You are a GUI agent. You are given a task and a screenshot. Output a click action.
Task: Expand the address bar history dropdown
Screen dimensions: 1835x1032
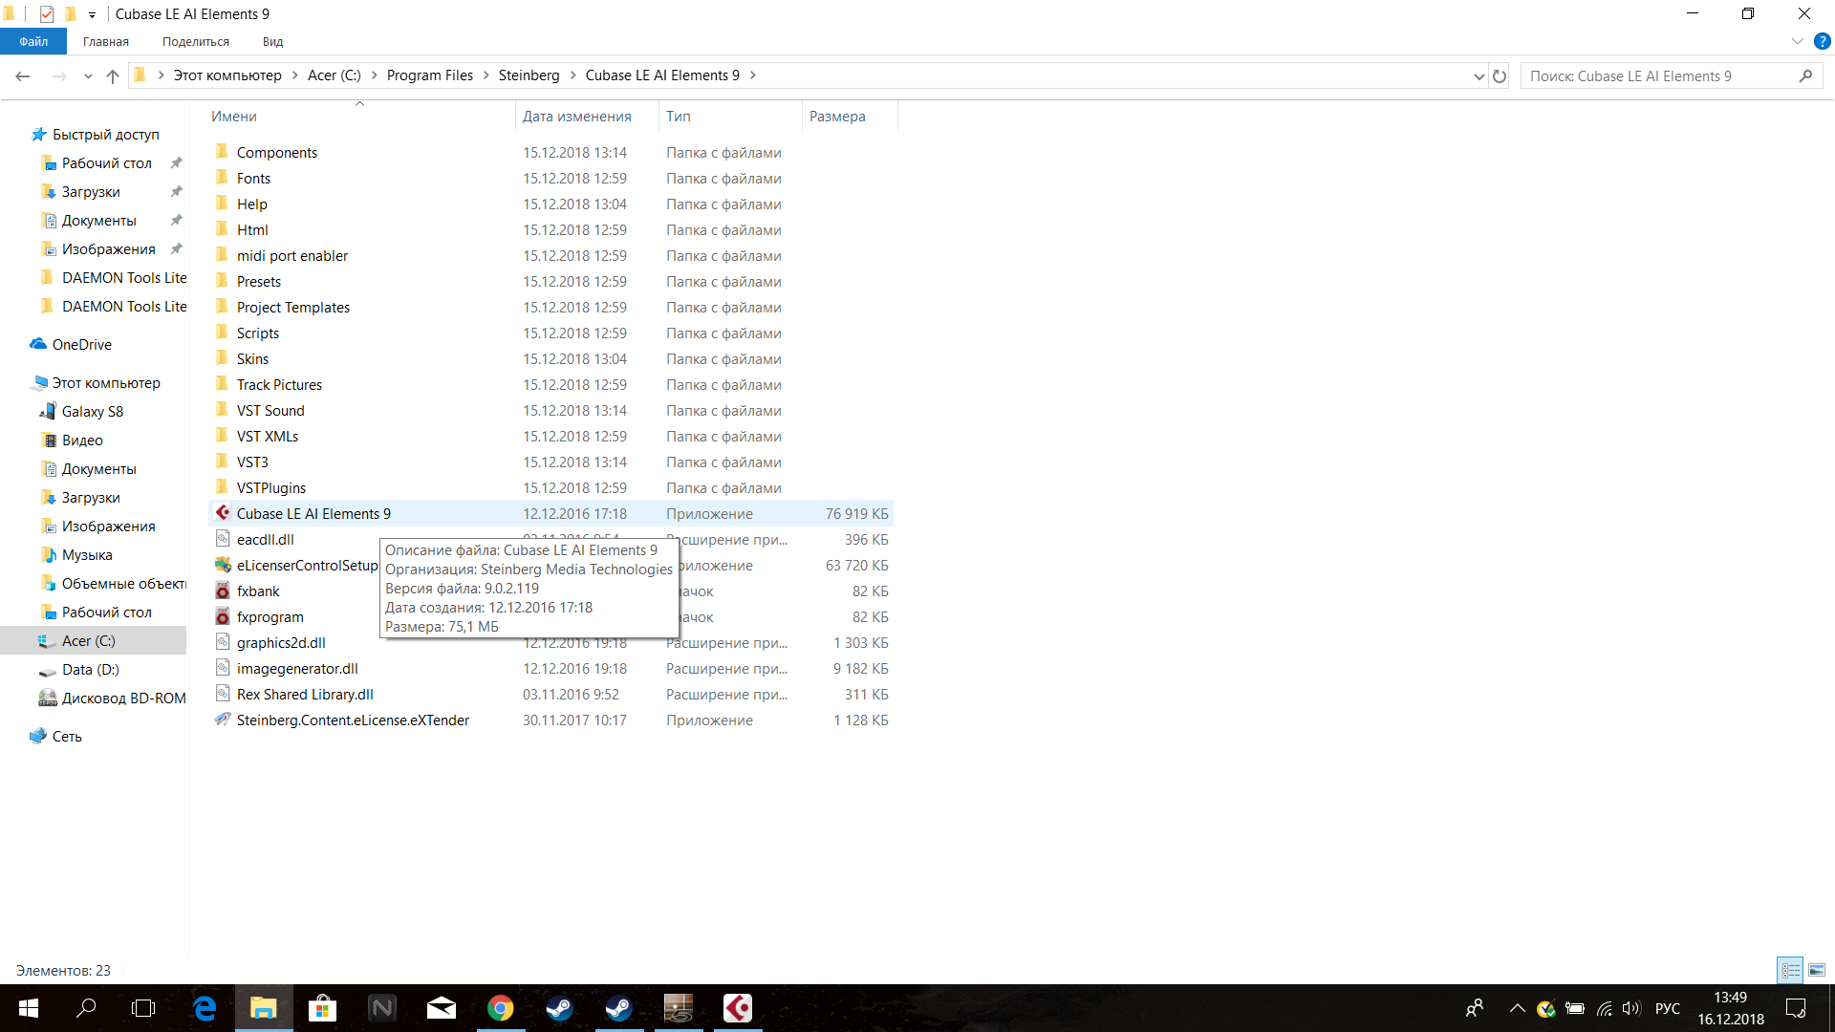[x=1479, y=75]
